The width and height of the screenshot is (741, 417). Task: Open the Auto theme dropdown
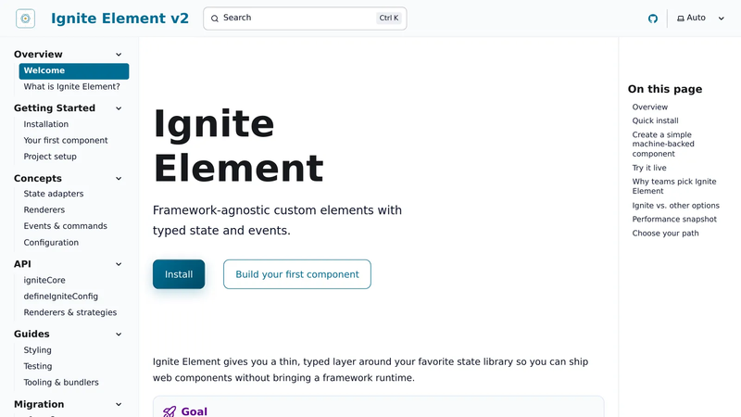[x=701, y=19]
